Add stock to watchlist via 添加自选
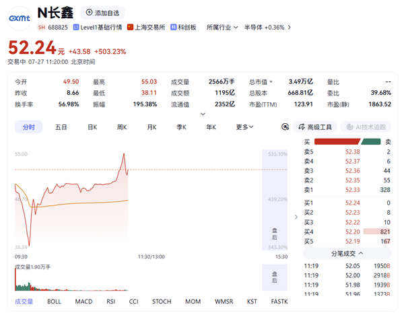This screenshot has width=404, height=315. [x=102, y=13]
